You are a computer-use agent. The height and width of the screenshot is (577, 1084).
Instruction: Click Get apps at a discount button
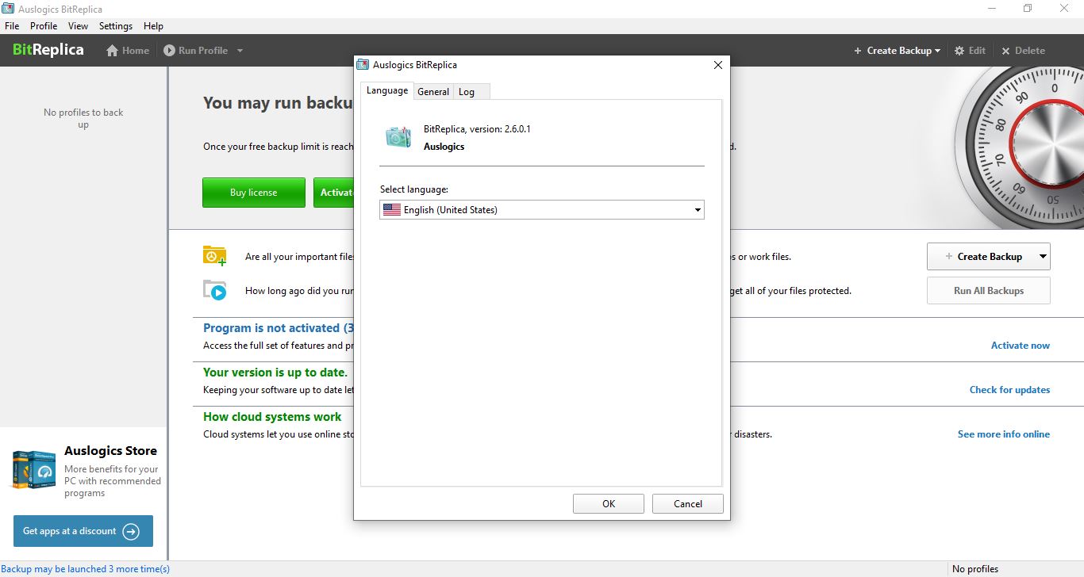[83, 531]
